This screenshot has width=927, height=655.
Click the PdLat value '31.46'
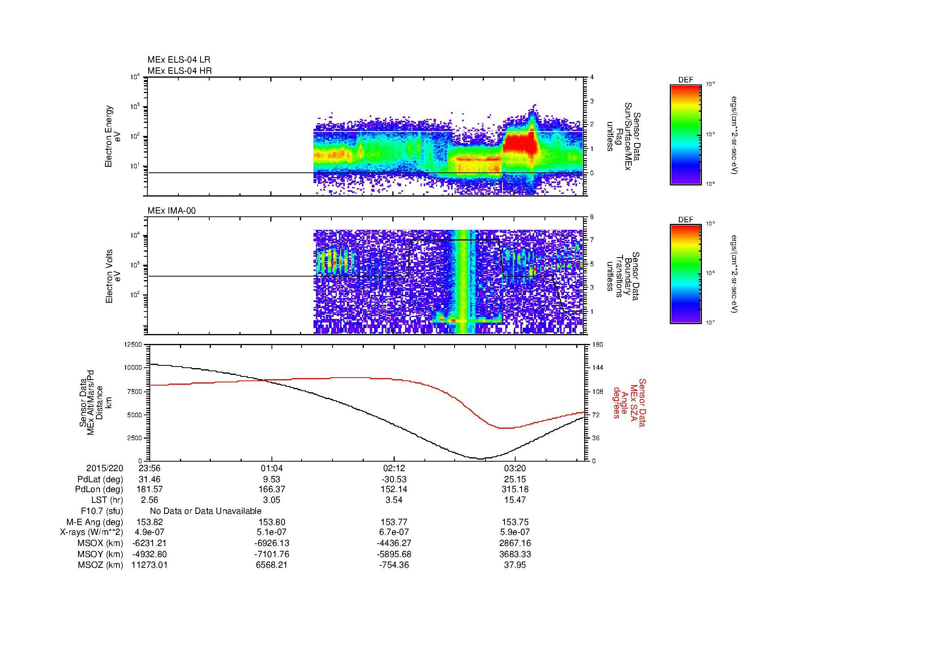coord(149,479)
